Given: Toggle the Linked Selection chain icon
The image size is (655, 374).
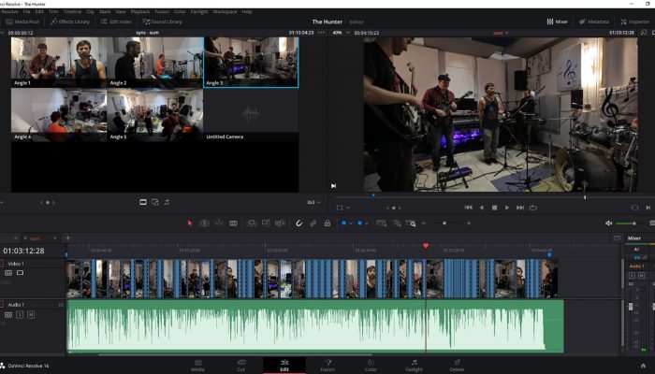Looking at the screenshot, I should click(x=313, y=223).
